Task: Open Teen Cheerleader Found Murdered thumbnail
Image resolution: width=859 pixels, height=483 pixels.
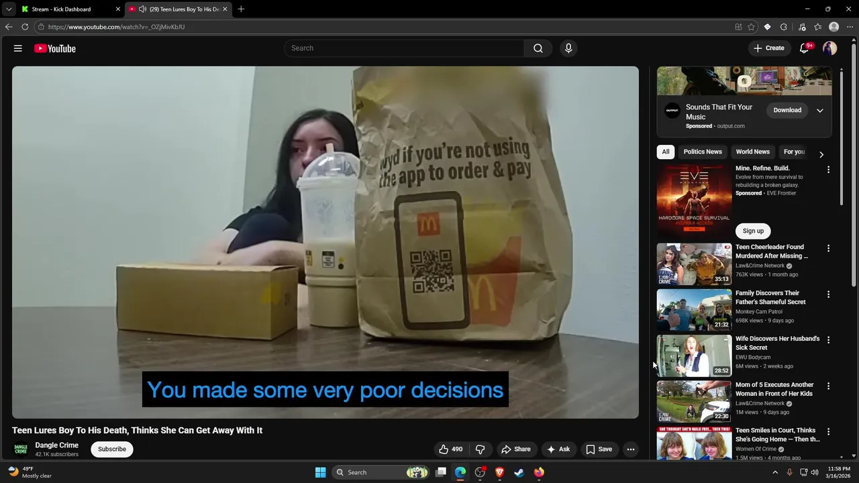Action: [x=694, y=264]
